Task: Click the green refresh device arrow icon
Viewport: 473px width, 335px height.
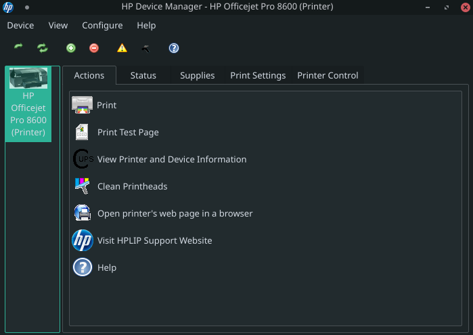Action: click(x=18, y=47)
